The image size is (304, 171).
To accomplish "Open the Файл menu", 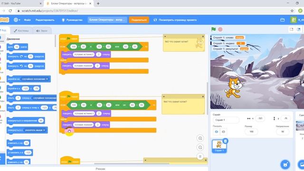I will (x=28, y=20).
